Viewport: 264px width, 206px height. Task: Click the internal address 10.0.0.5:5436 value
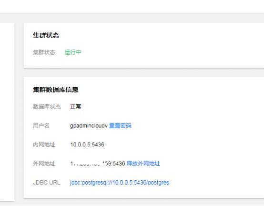(87, 144)
